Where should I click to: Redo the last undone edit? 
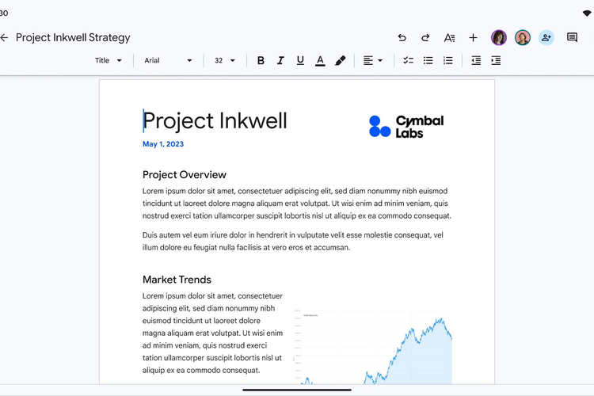(x=425, y=37)
